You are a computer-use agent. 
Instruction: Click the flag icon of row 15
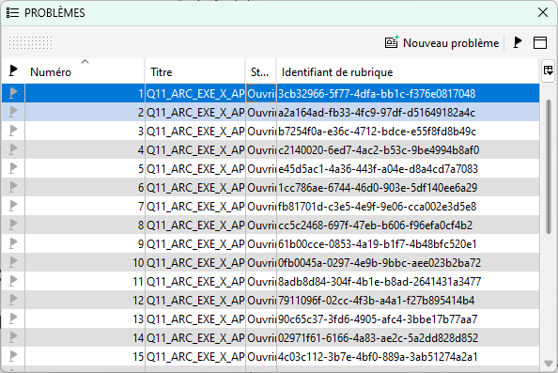13,356
